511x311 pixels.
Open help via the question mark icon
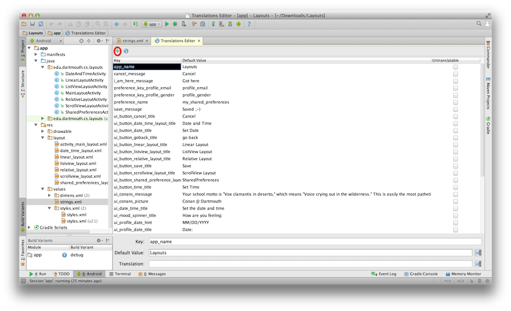tap(249, 24)
